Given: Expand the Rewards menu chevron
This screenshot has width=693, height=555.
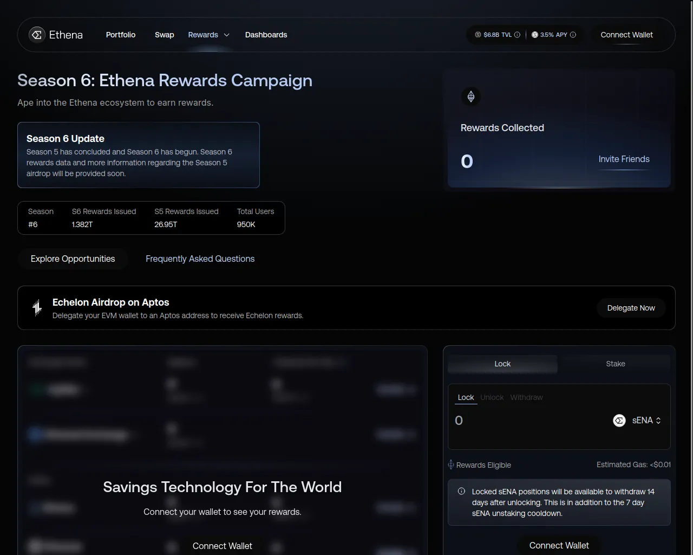Looking at the screenshot, I should (226, 35).
